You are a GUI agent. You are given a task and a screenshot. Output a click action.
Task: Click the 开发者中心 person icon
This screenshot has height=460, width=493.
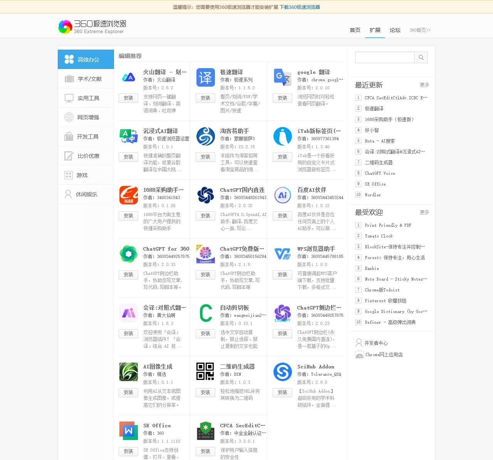pos(359,343)
